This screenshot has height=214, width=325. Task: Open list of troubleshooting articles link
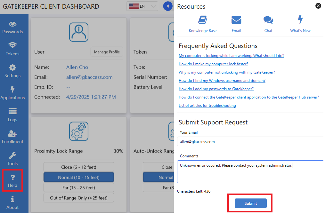point(207,105)
